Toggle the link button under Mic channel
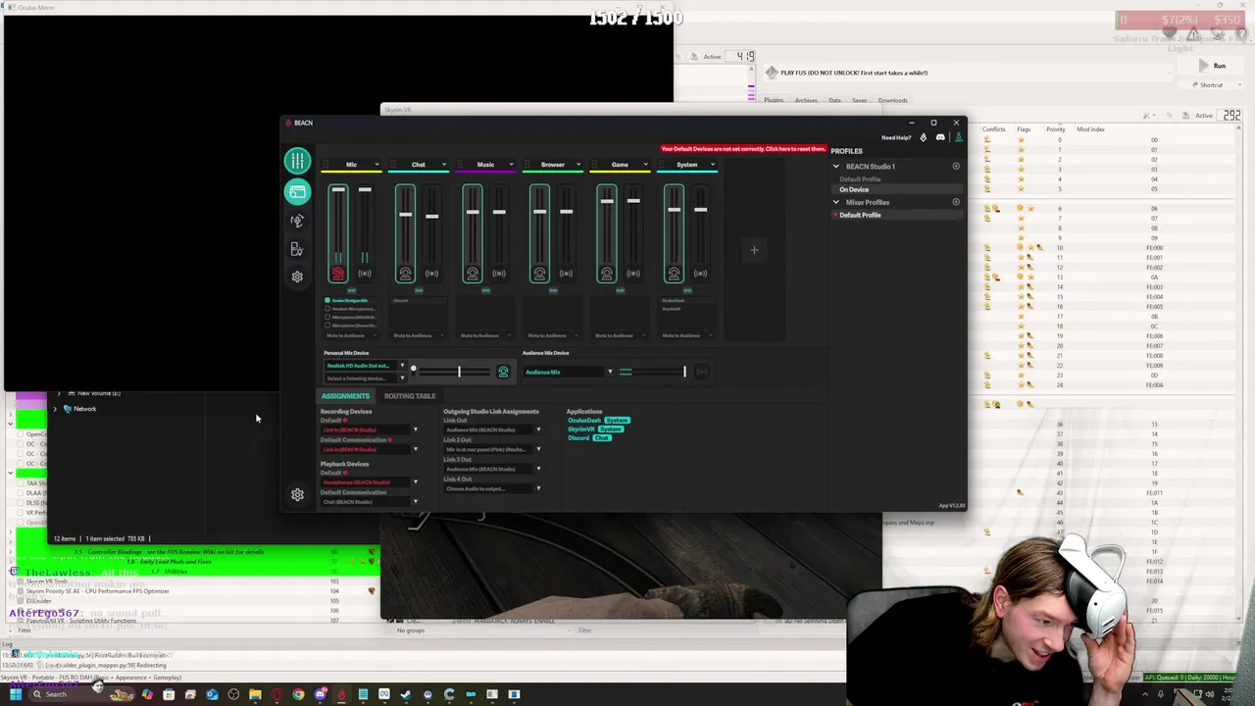The image size is (1255, 706). click(351, 290)
